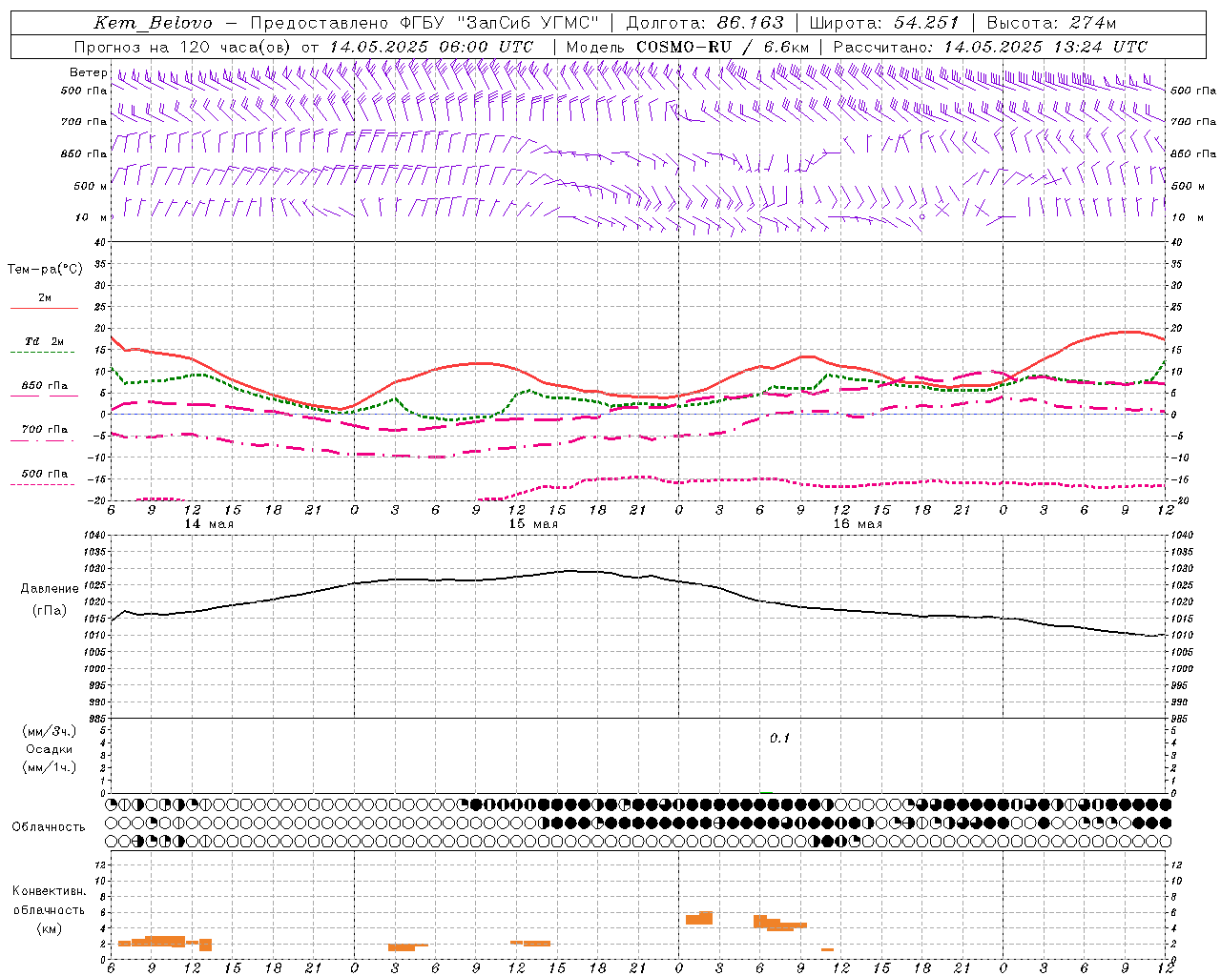Click the longitude value Долгота: 86.163

(x=704, y=23)
